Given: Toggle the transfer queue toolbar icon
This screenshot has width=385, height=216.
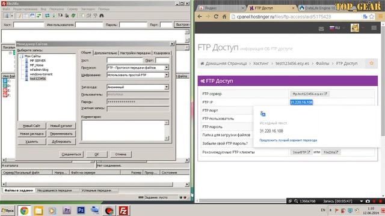Looking at the screenshot, I should point(38,16).
